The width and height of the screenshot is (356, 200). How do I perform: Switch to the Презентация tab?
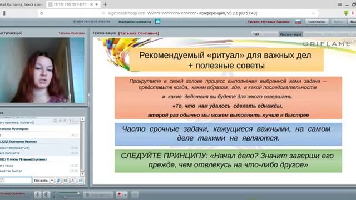[x=290, y=34]
